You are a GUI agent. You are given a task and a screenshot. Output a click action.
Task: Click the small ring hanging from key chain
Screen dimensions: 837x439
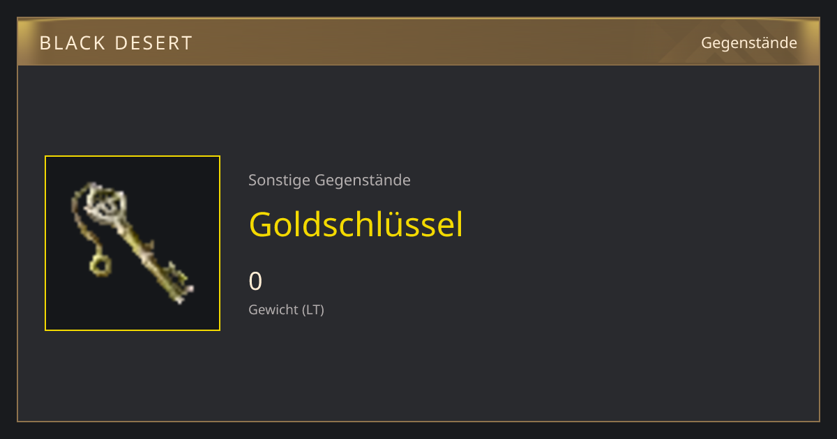[x=100, y=265]
